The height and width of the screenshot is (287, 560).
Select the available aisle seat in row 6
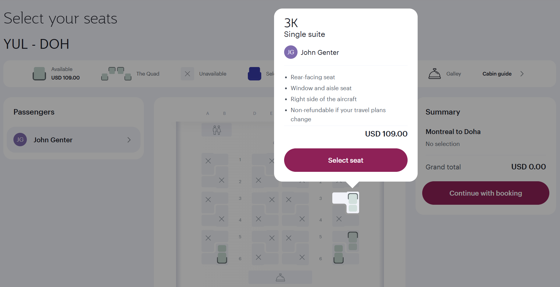click(x=338, y=257)
